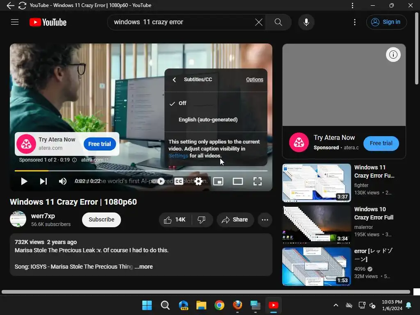Image resolution: width=420 pixels, height=315 pixels.
Task: Open YouTube settings three-dot menu
Action: click(x=355, y=22)
